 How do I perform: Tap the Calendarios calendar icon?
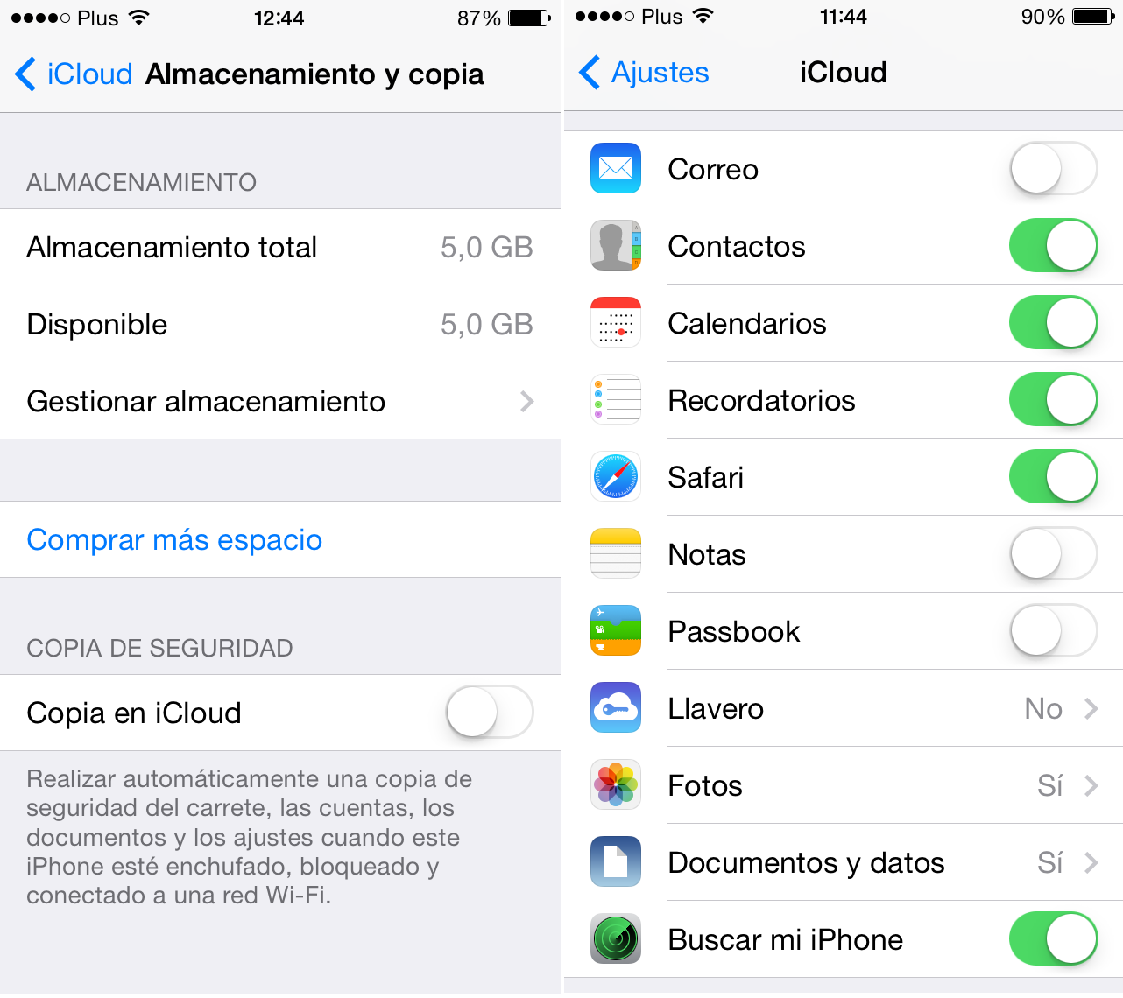(616, 322)
